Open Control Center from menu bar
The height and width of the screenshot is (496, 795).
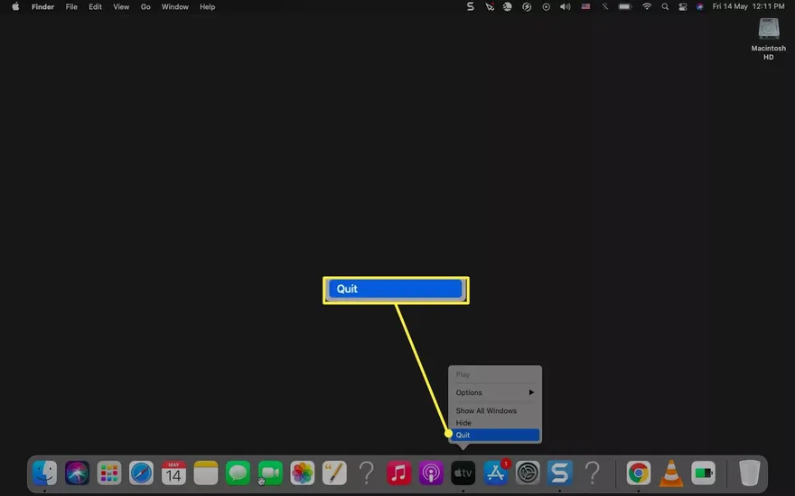pyautogui.click(x=682, y=6)
